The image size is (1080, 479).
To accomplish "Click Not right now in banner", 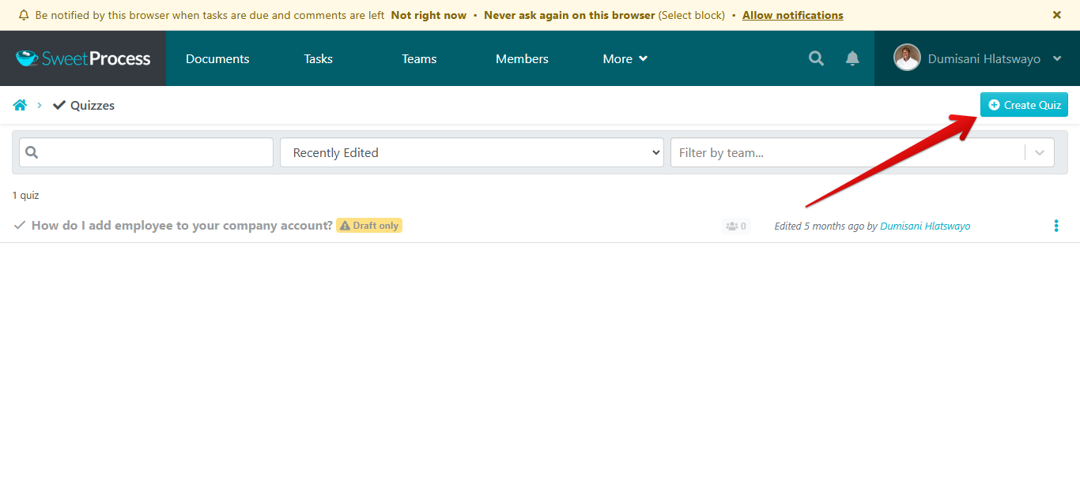I will click(x=429, y=15).
